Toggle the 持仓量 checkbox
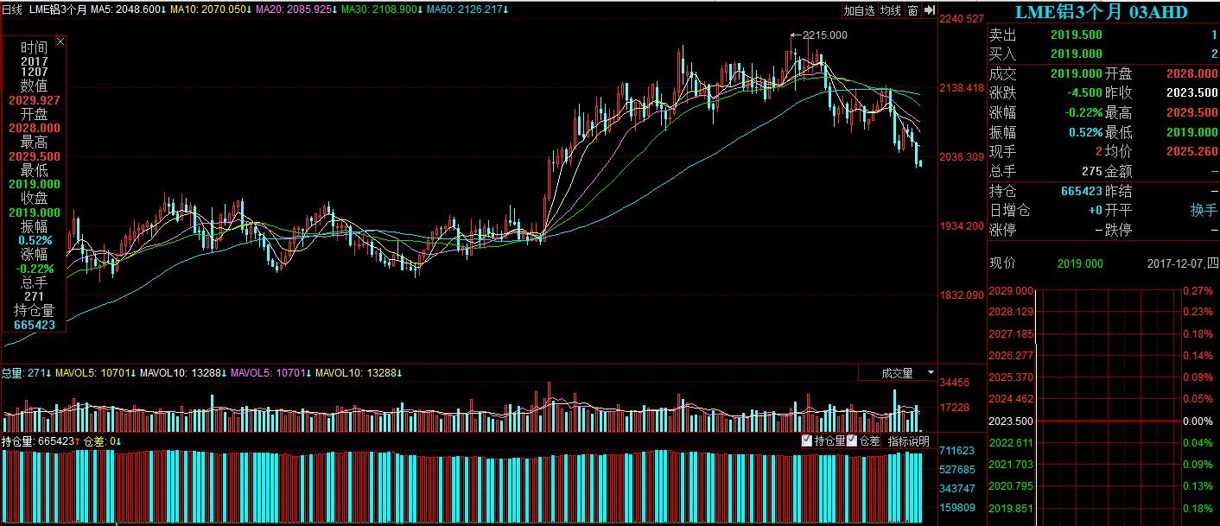The image size is (1220, 526). (x=807, y=440)
